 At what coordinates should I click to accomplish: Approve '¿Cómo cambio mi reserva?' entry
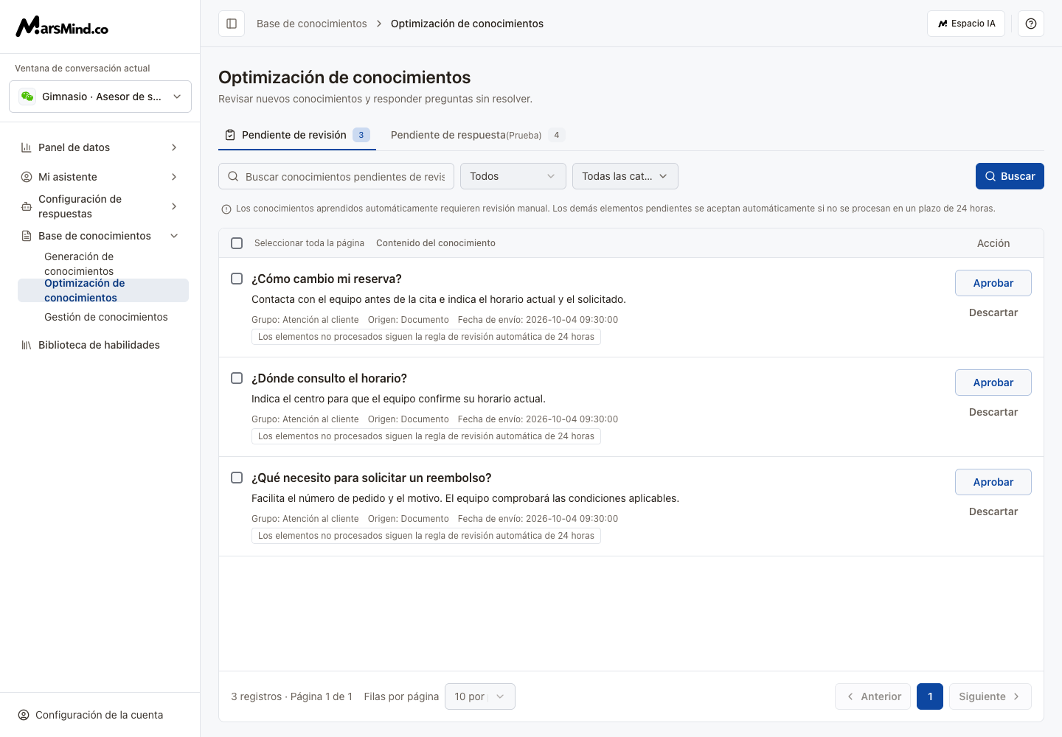click(x=993, y=283)
